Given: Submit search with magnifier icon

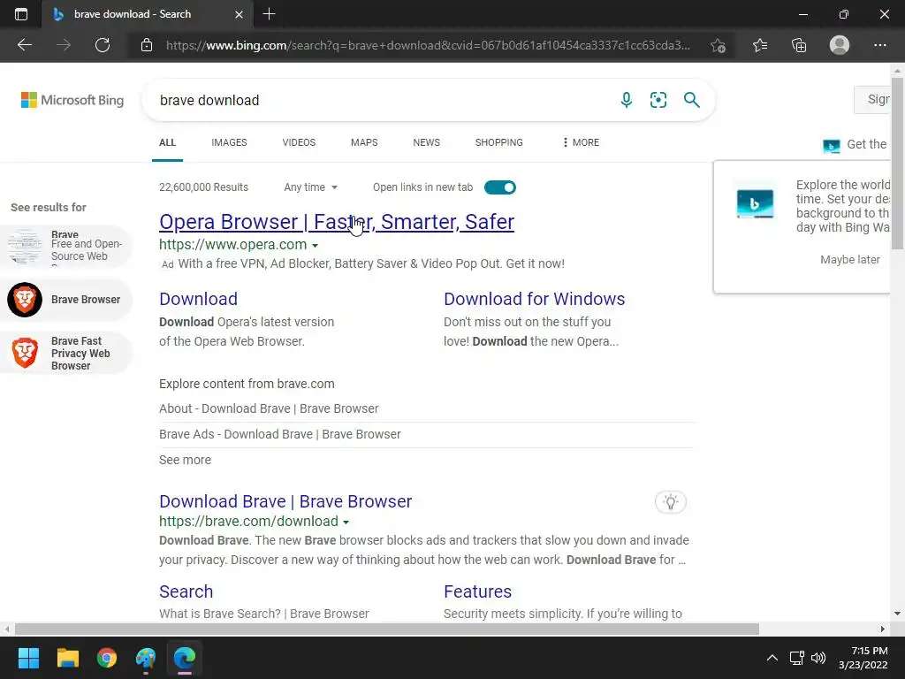Looking at the screenshot, I should point(691,100).
